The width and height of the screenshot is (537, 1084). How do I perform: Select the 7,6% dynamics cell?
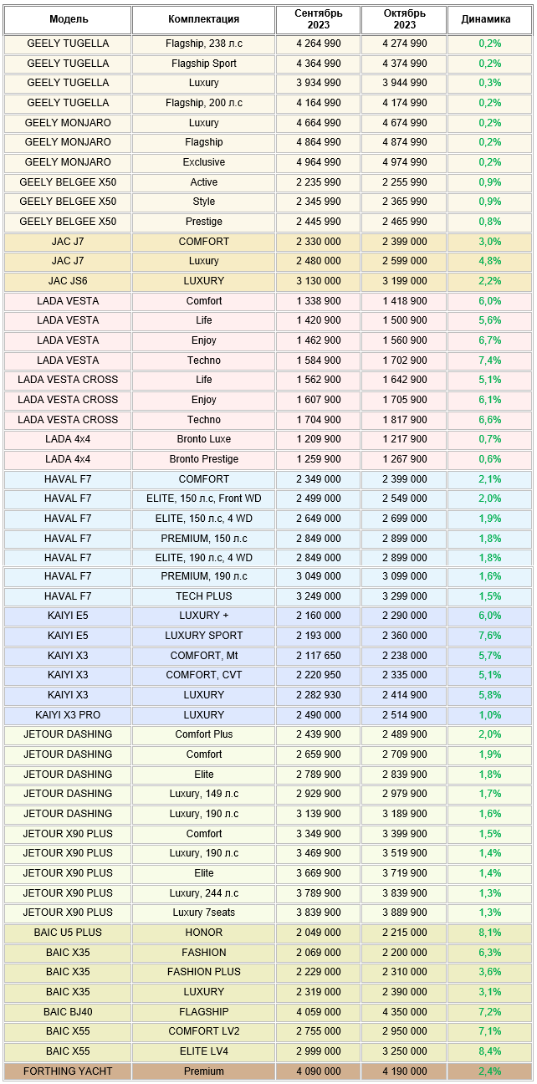pyautogui.click(x=489, y=636)
